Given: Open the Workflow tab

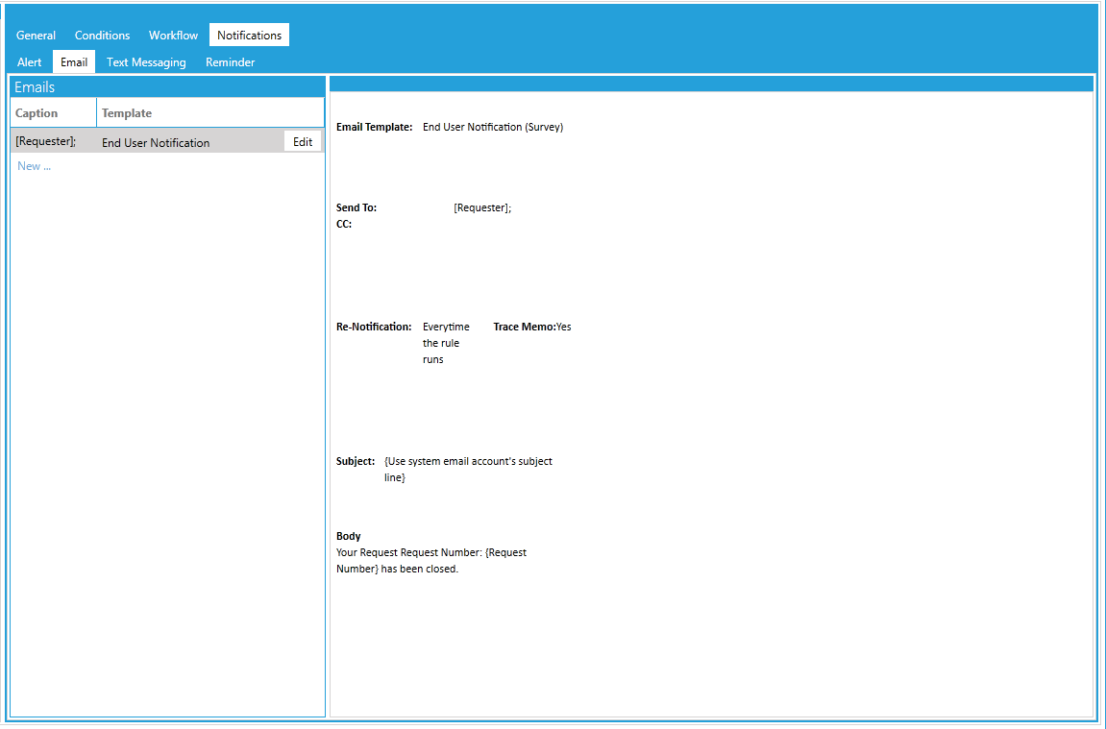Looking at the screenshot, I should point(173,36).
